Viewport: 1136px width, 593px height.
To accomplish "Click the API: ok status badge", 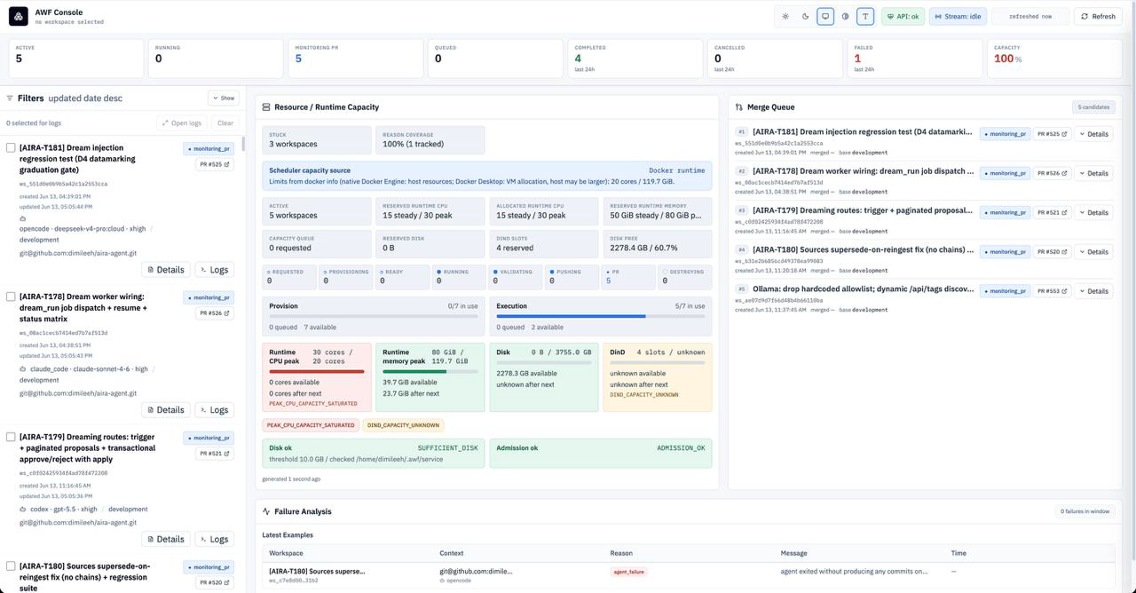I will pos(903,16).
